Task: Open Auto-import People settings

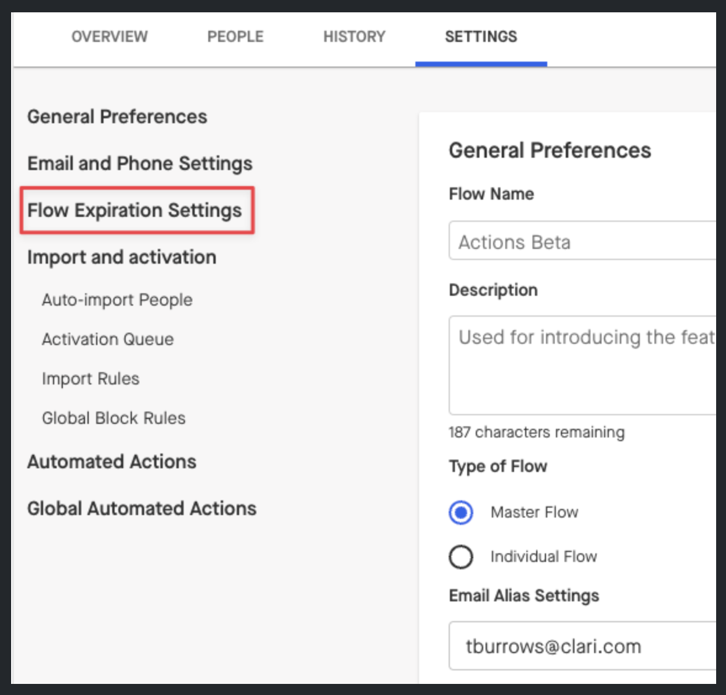Action: 116,300
